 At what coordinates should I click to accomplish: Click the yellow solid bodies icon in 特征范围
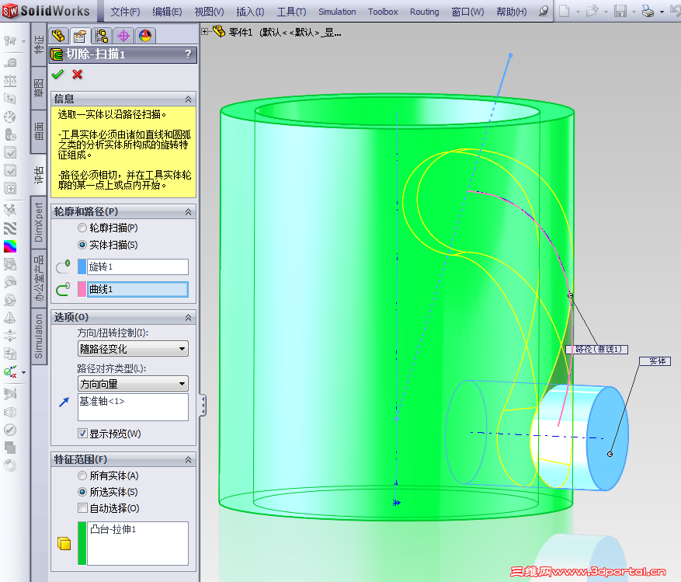click(64, 543)
